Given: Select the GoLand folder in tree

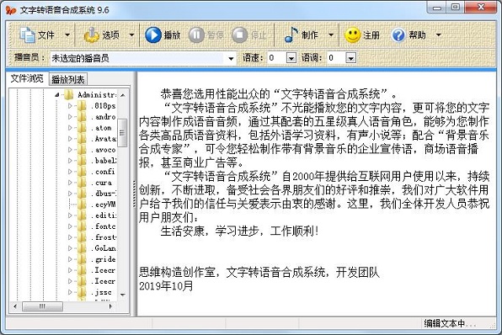Looking at the screenshot, I should click(x=105, y=248).
